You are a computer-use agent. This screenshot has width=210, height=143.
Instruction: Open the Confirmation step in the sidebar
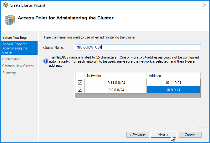pyautogui.click(x=11, y=59)
